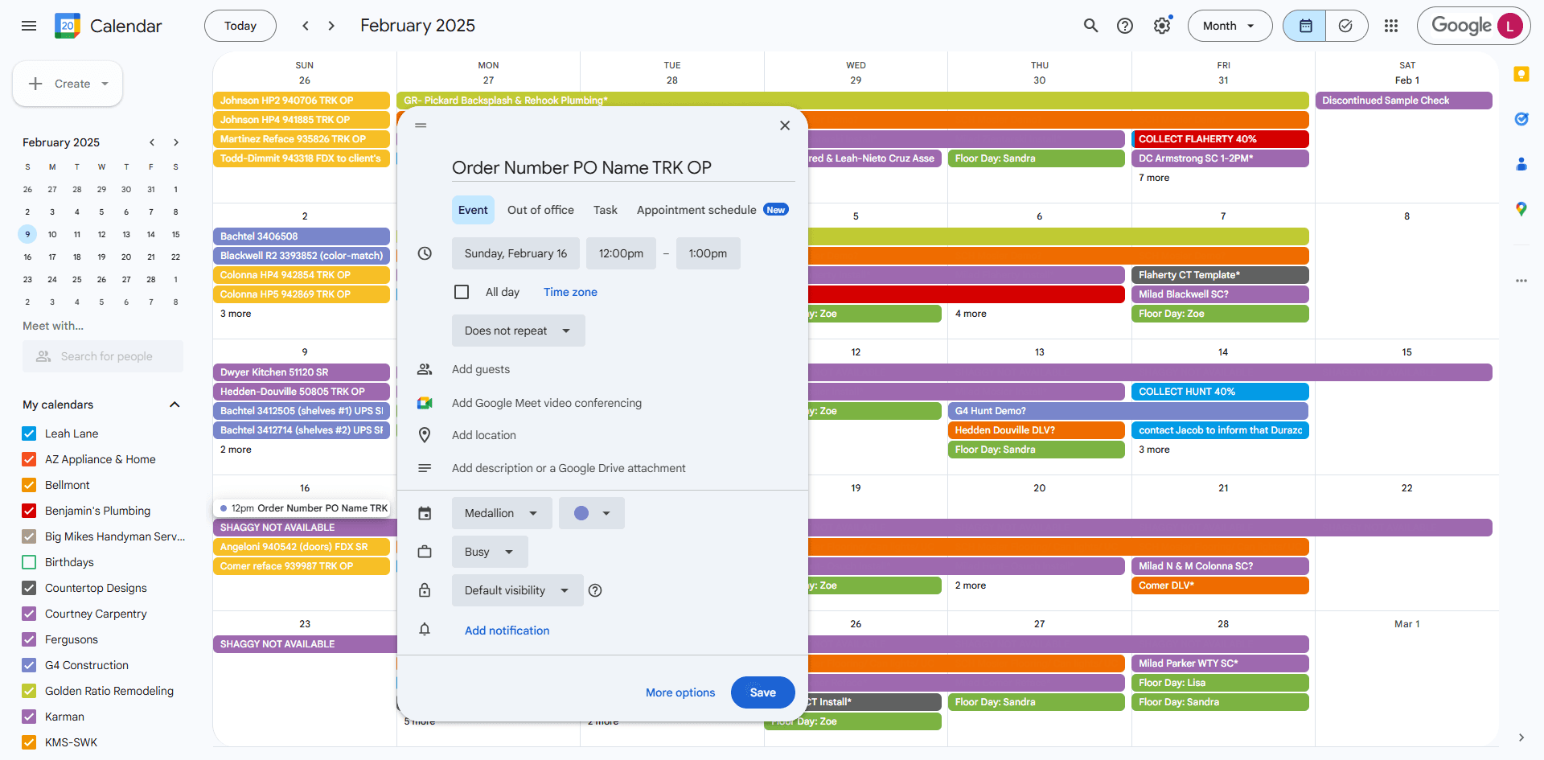Viewport: 1544px width, 760px height.
Task: Open the Google Maps side panel icon
Action: pos(1521,209)
